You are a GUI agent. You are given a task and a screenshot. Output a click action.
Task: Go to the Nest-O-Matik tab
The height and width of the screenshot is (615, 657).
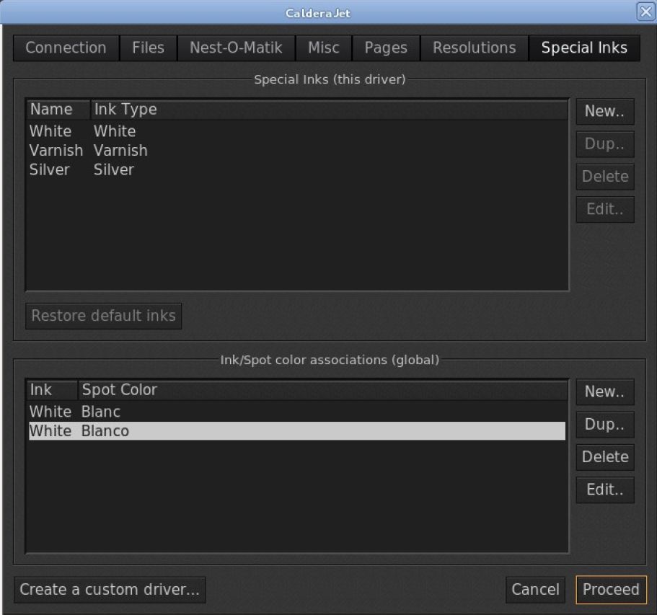tap(236, 48)
